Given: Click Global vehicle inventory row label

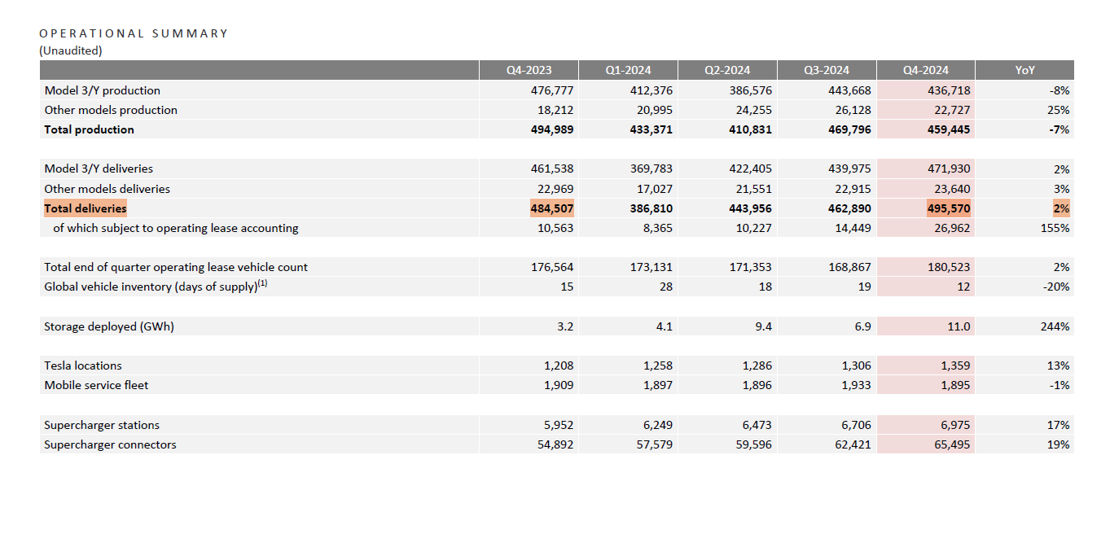Looking at the screenshot, I should [156, 287].
